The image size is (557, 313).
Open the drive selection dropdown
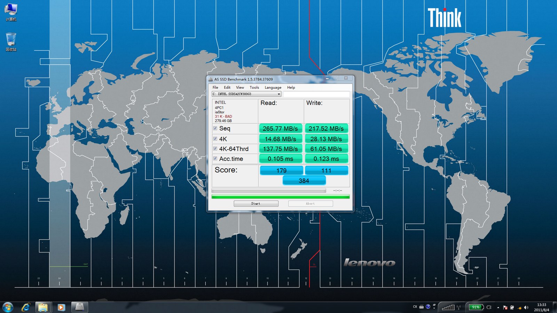tap(246, 94)
